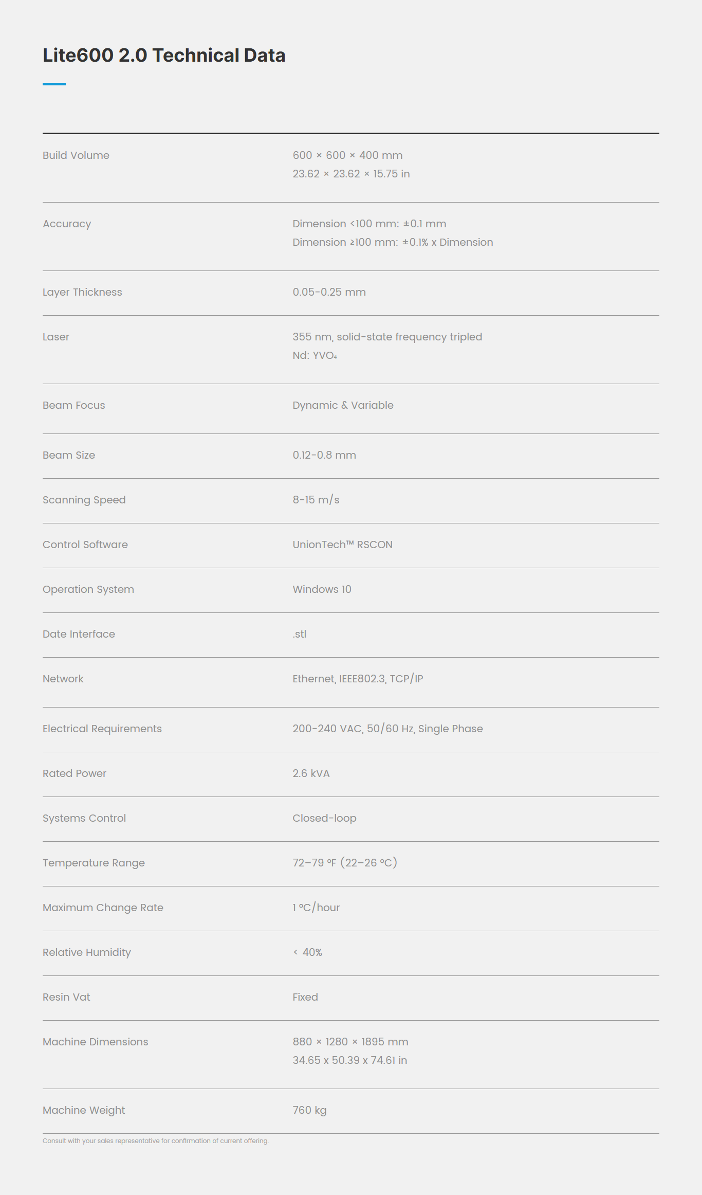Click the Temperature Range label
This screenshot has height=1195, width=702.
tap(94, 863)
